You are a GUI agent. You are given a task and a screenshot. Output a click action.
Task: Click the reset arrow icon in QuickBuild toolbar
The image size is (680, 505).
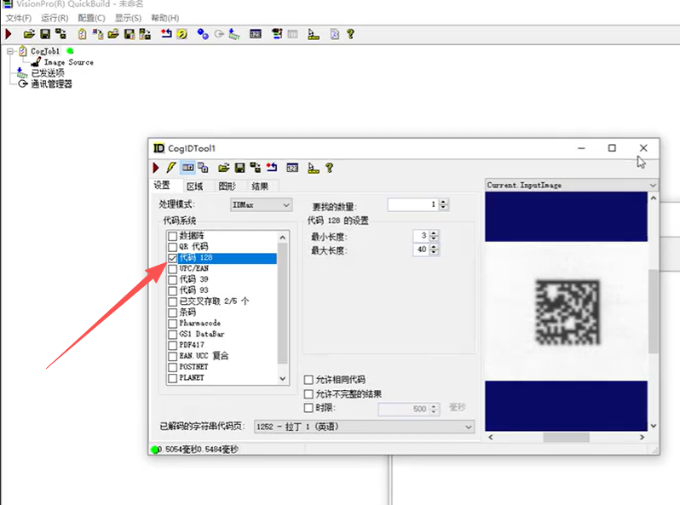(x=166, y=34)
